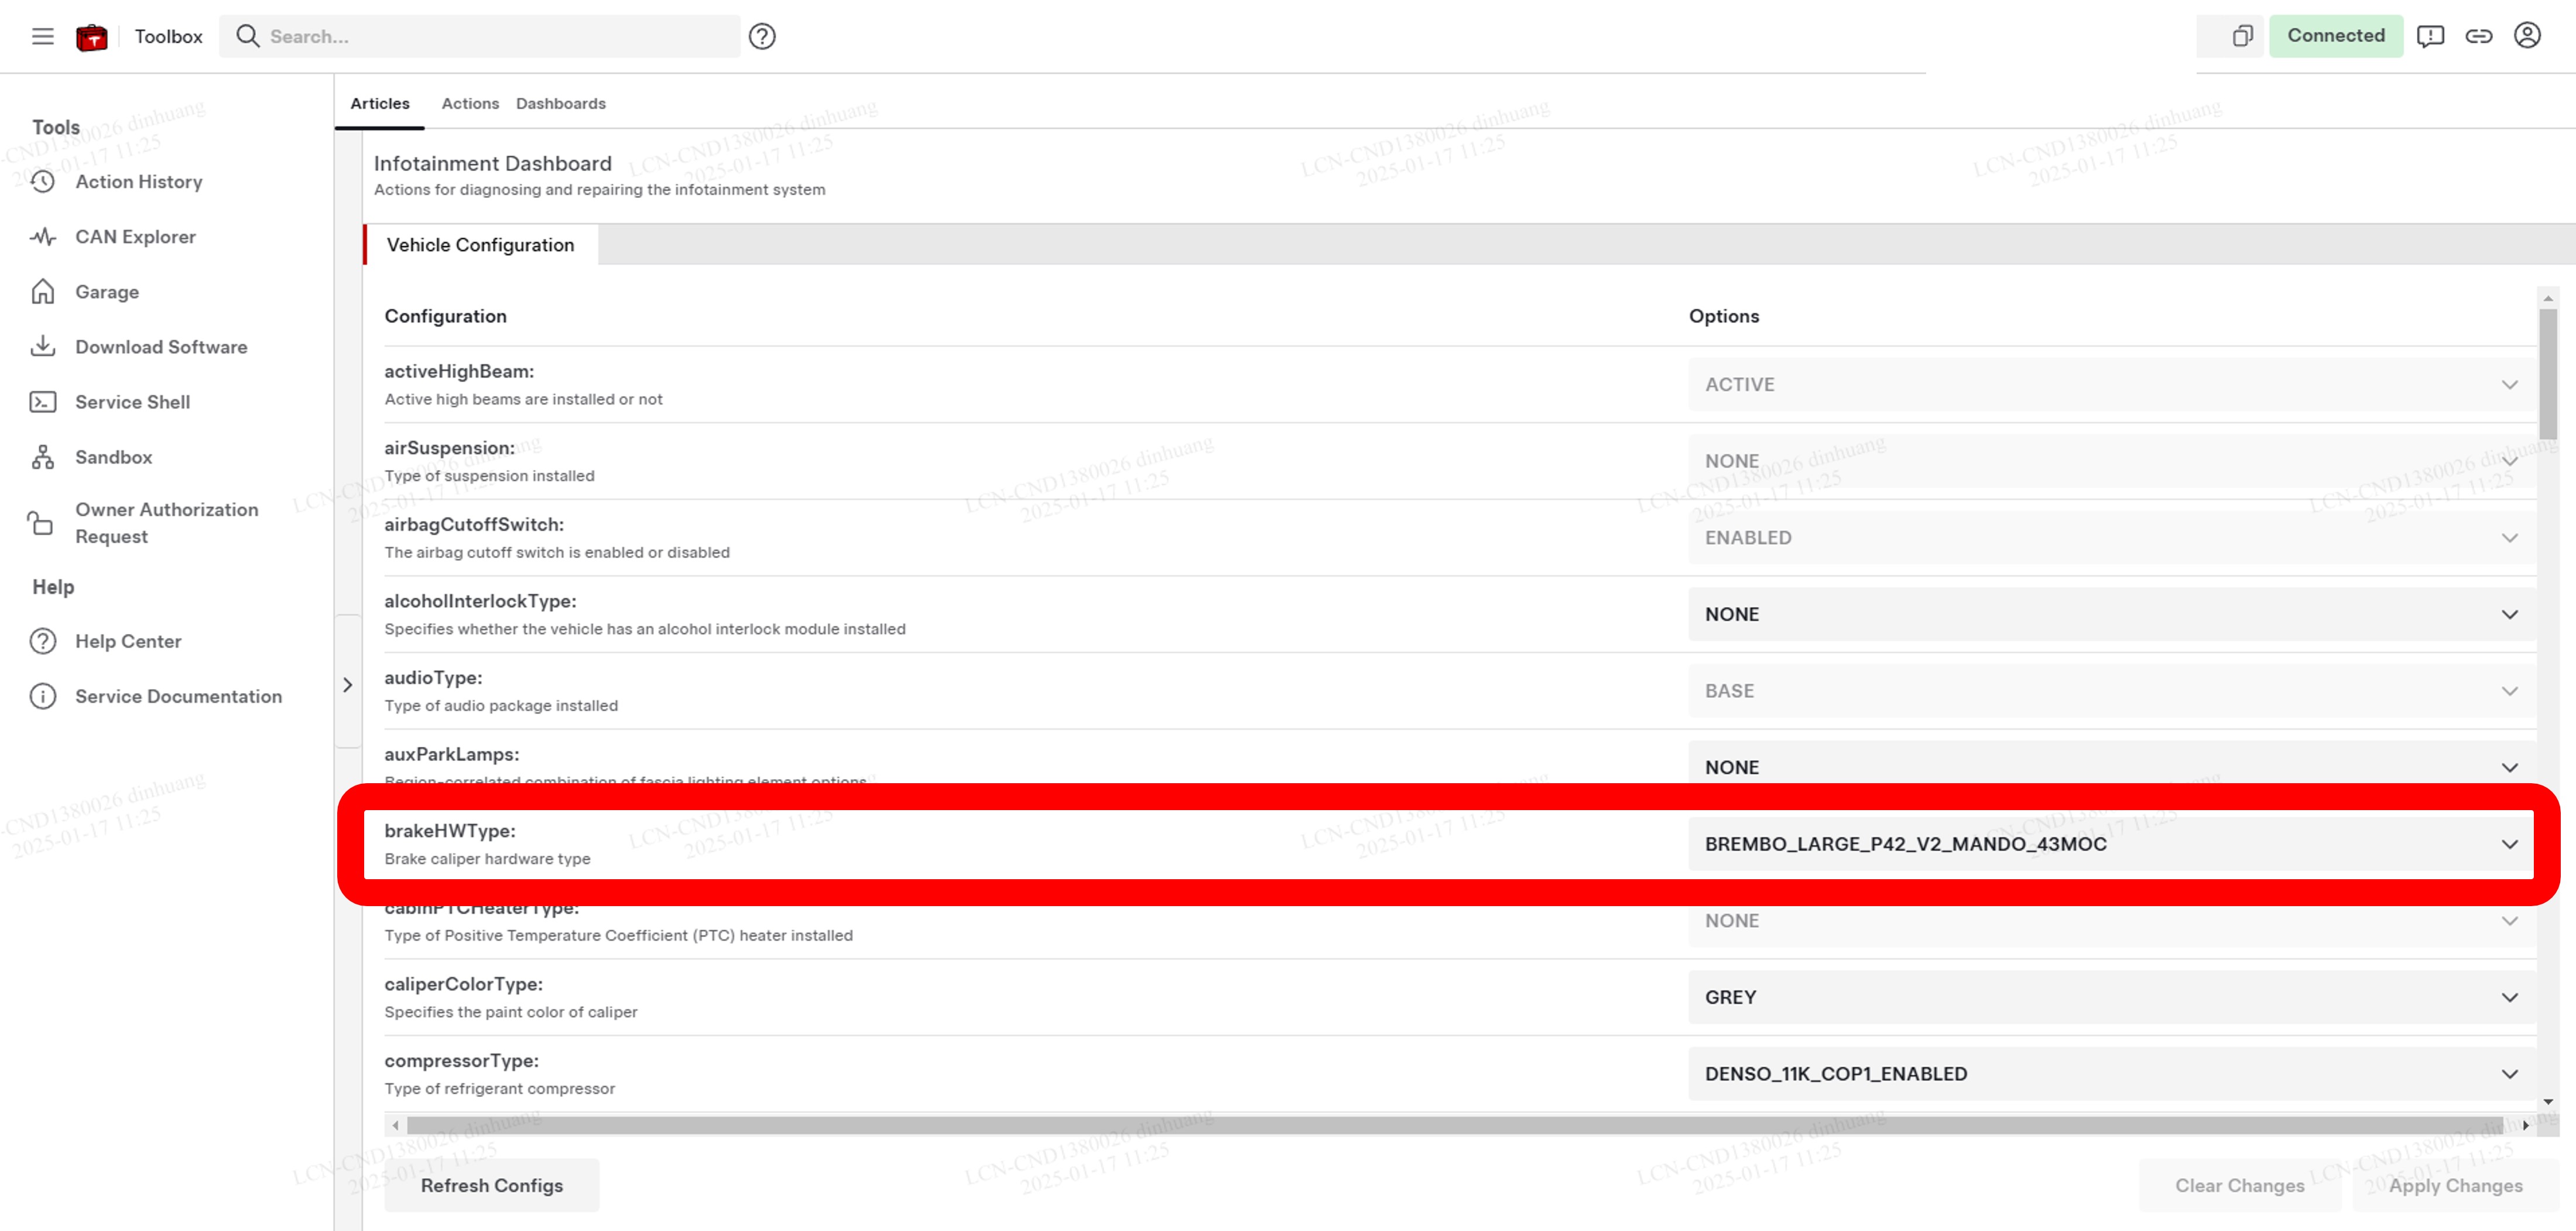Open the user account profile icon
The width and height of the screenshot is (2576, 1231).
tap(2527, 36)
